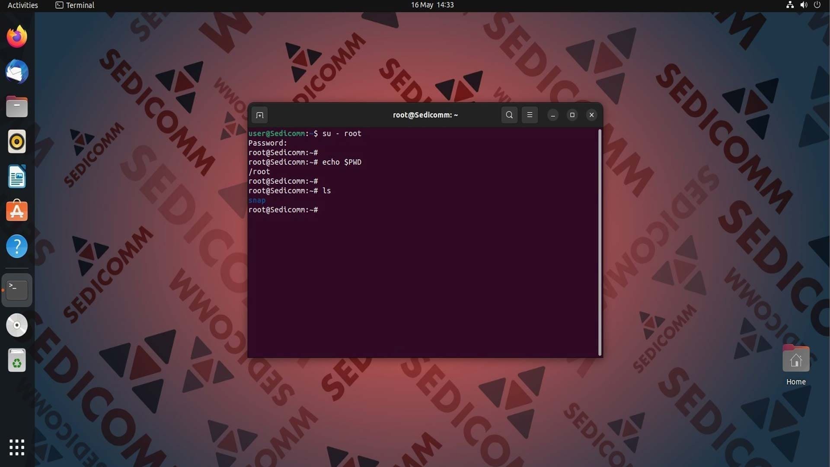Viewport: 830px width, 467px height.
Task: Open Thunderbird Mail from the dock
Action: pos(17,72)
